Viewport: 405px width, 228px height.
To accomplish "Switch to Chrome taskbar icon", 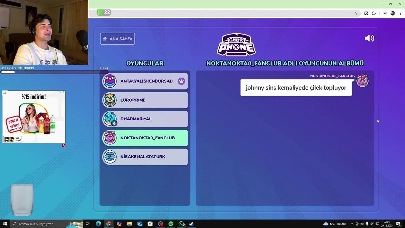I will [109, 224].
